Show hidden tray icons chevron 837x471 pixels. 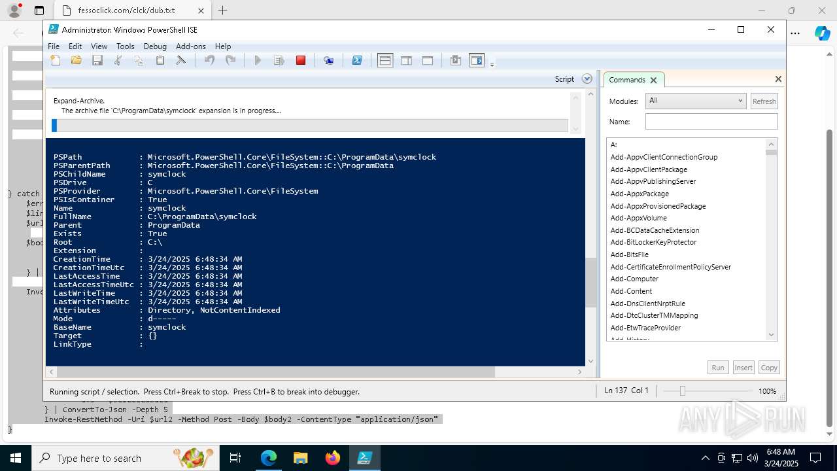[x=705, y=458]
